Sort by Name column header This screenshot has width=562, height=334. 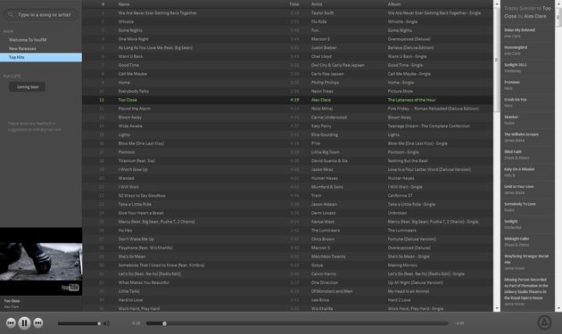(x=124, y=4)
